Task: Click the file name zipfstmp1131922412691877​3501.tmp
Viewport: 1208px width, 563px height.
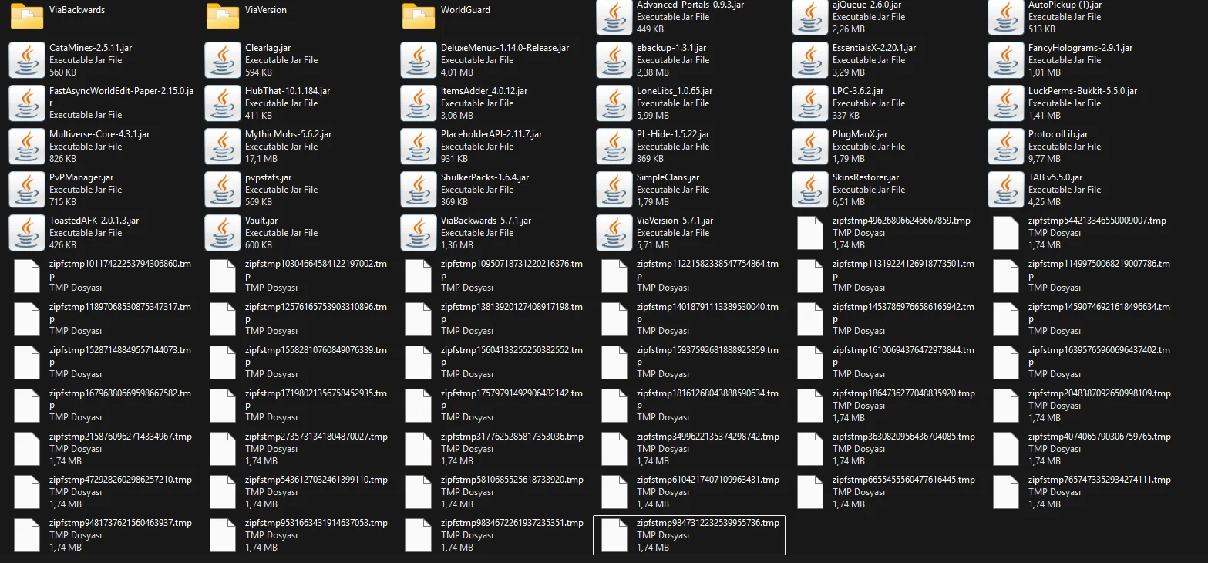Action: pyautogui.click(x=903, y=269)
